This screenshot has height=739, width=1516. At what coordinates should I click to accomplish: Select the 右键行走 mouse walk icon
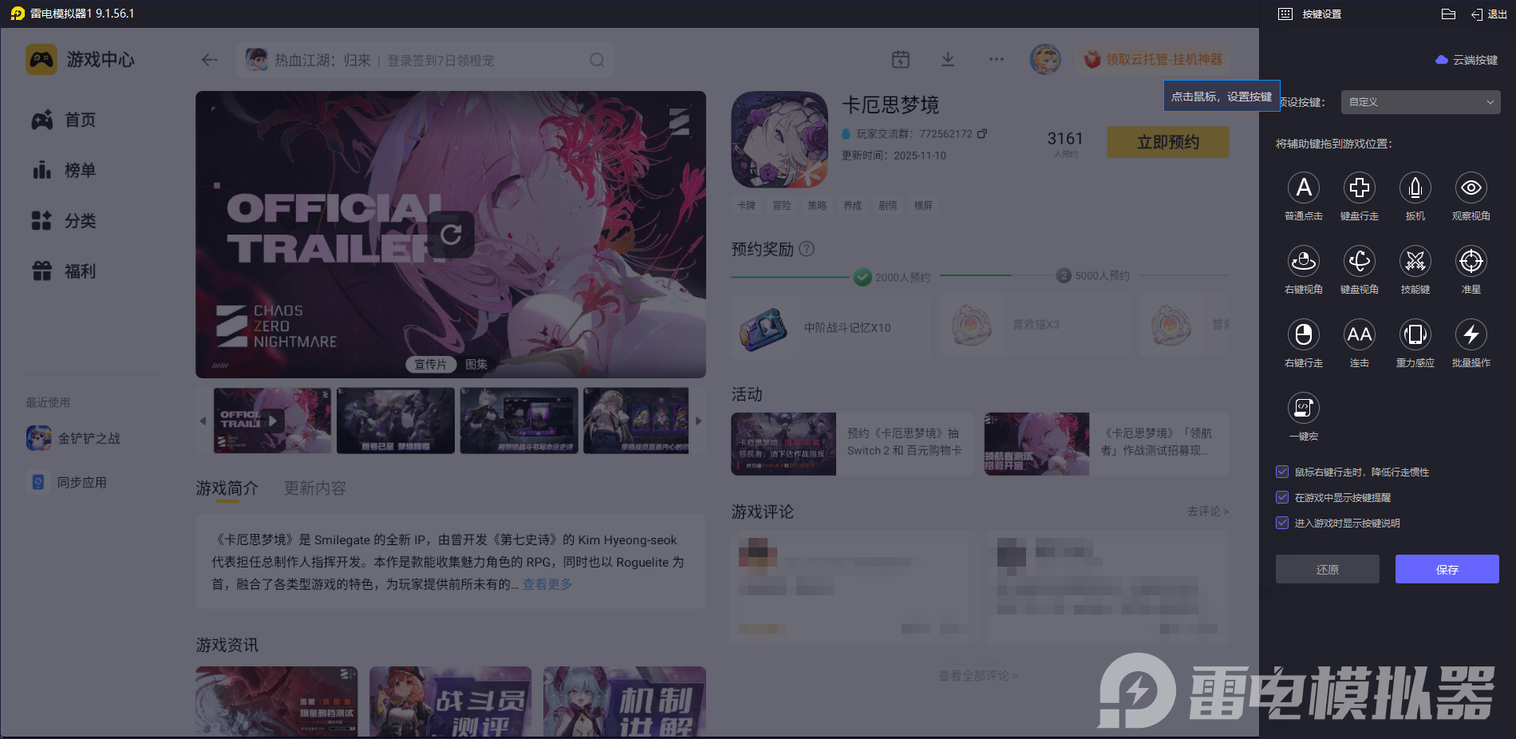[1304, 335]
